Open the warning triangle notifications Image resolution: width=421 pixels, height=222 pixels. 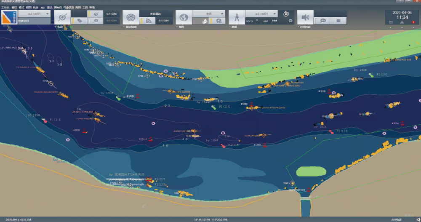click(x=402, y=22)
